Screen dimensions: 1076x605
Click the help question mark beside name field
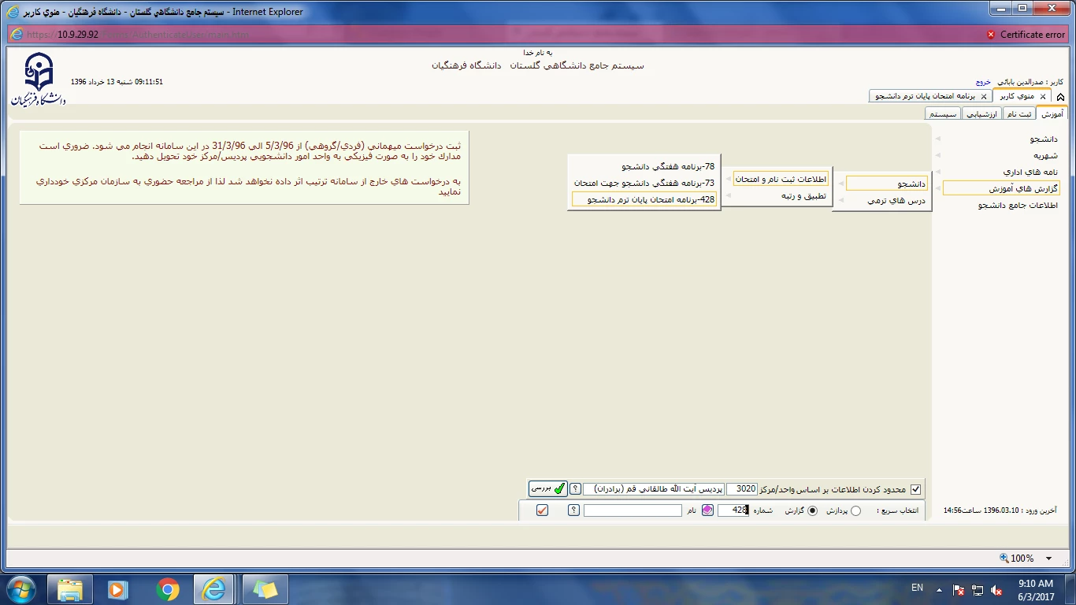coord(573,510)
